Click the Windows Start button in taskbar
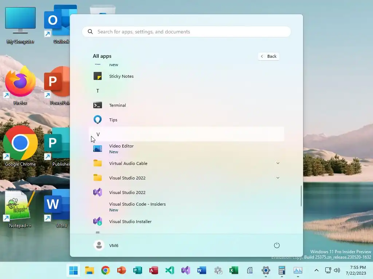The image size is (373, 279). coord(74,270)
